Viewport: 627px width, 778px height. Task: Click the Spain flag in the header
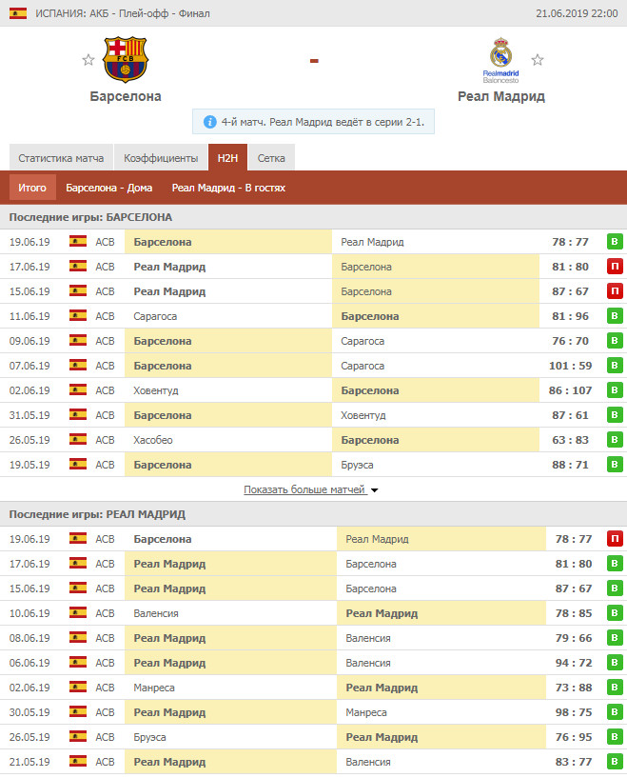click(18, 13)
